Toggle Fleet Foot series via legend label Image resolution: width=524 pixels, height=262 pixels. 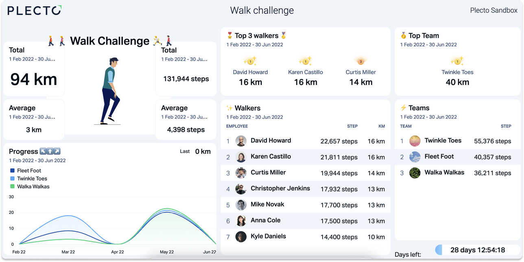(x=29, y=170)
